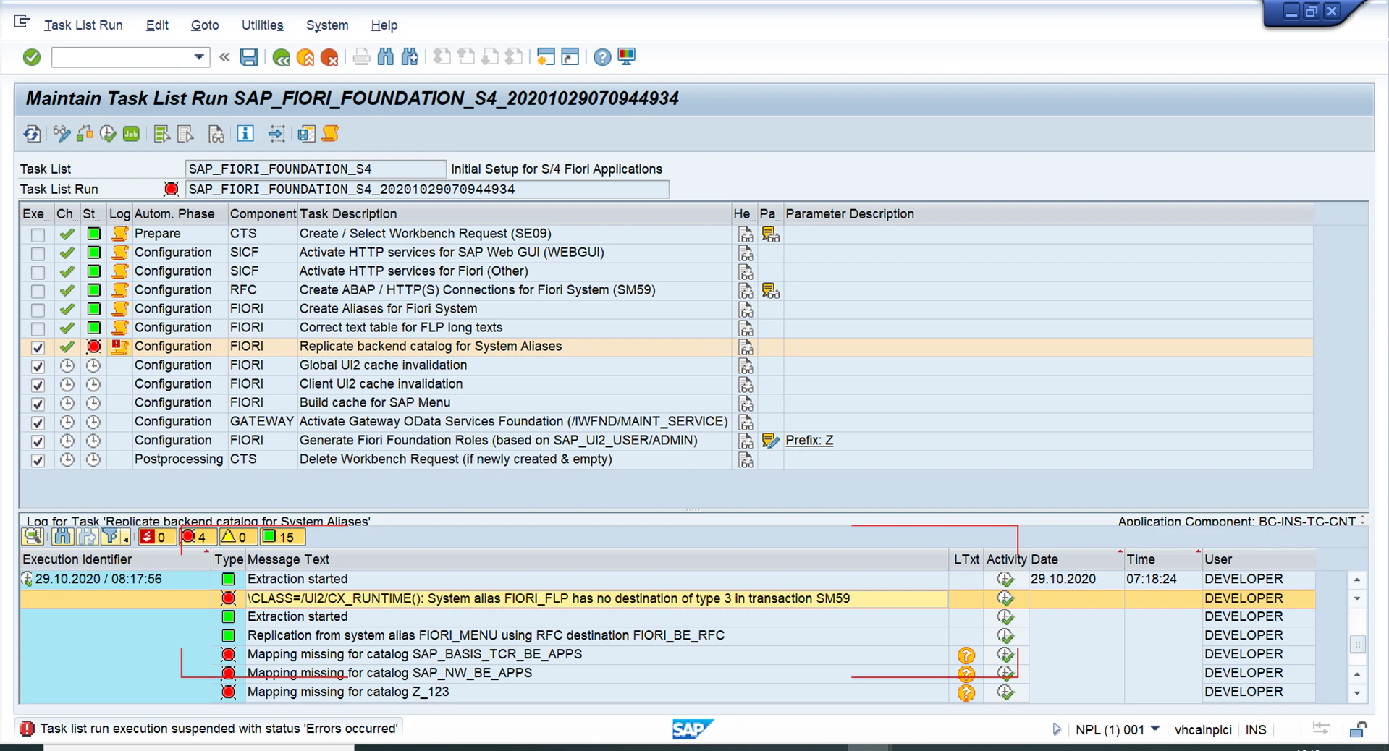This screenshot has width=1389, height=751.
Task: Click the Save disk icon
Action: 249,57
